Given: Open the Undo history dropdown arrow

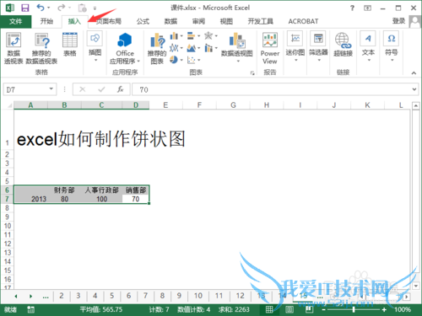Looking at the screenshot, I should click(x=49, y=8).
